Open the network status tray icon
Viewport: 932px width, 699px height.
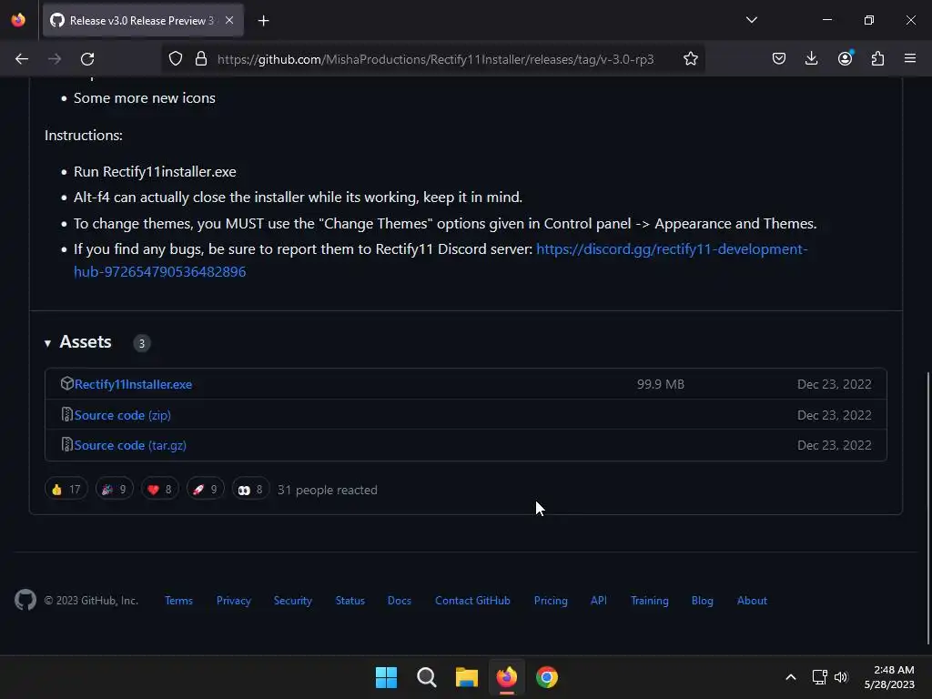(x=820, y=677)
